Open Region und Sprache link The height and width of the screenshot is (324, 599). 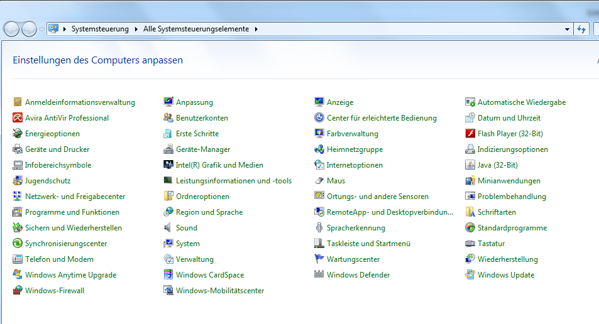(209, 212)
